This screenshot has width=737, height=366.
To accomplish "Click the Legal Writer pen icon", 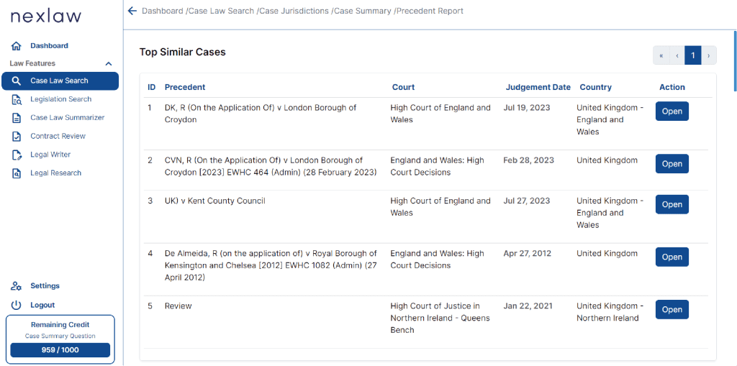I will tap(17, 155).
